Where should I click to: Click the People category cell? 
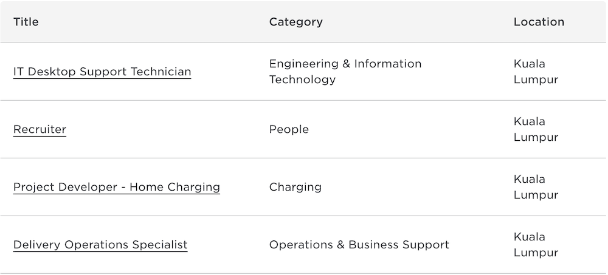pyautogui.click(x=289, y=129)
